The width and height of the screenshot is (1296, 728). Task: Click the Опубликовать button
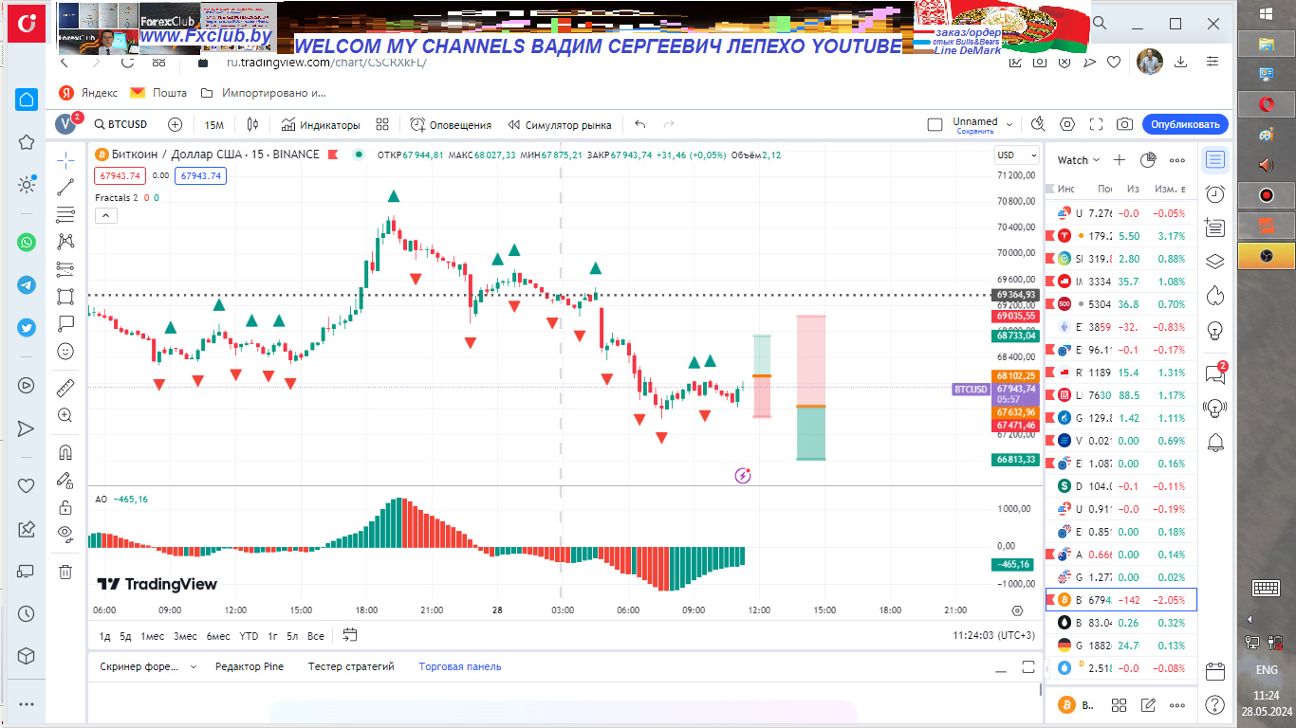pos(1185,124)
